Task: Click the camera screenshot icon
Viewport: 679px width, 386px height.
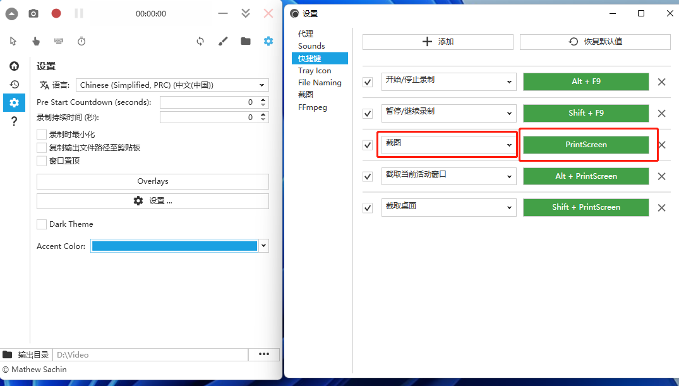Action: (33, 13)
